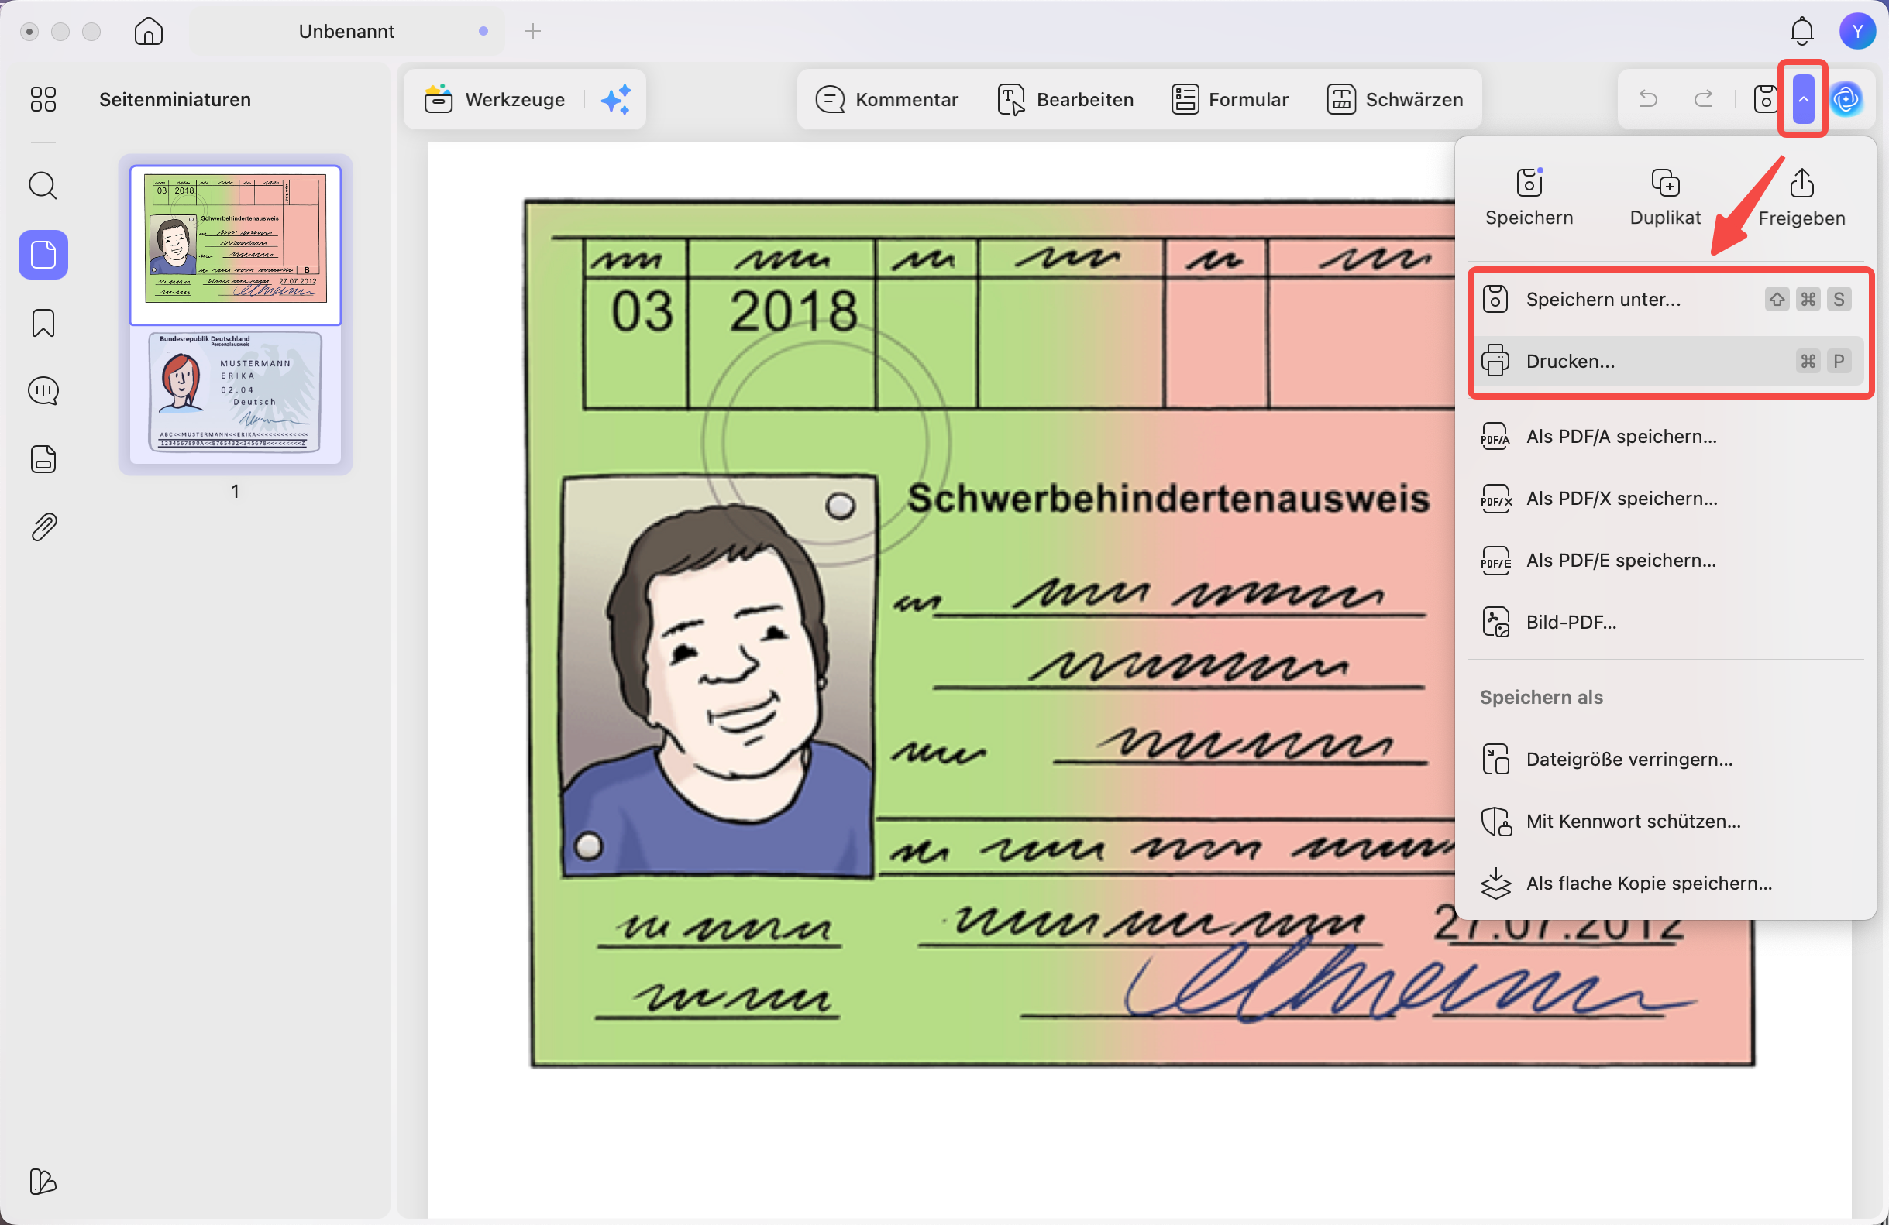Switch to Formular mode
1889x1225 pixels.
point(1230,99)
